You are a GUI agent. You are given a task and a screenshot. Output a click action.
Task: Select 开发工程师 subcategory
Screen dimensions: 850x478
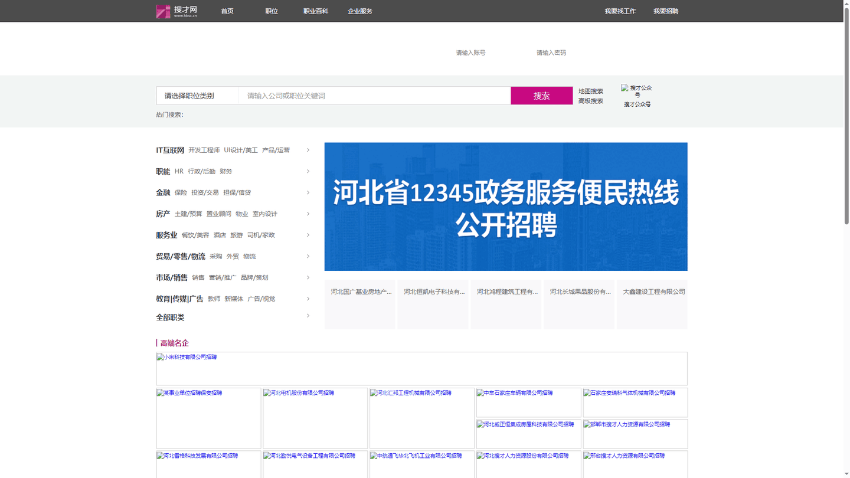point(204,150)
